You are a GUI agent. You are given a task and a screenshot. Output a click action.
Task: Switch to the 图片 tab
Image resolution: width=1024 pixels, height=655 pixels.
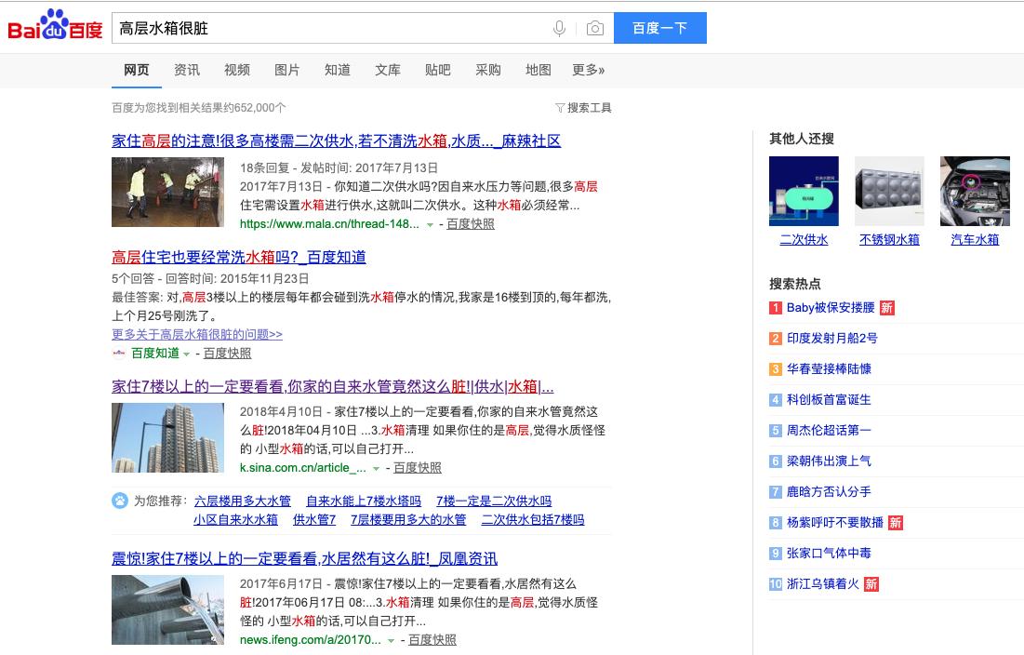click(287, 70)
